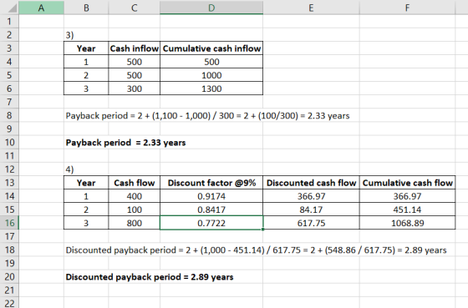This screenshot has width=468, height=308.
Task: Click bold 'Discounted payback period = 2.89 years'
Action: (150, 277)
